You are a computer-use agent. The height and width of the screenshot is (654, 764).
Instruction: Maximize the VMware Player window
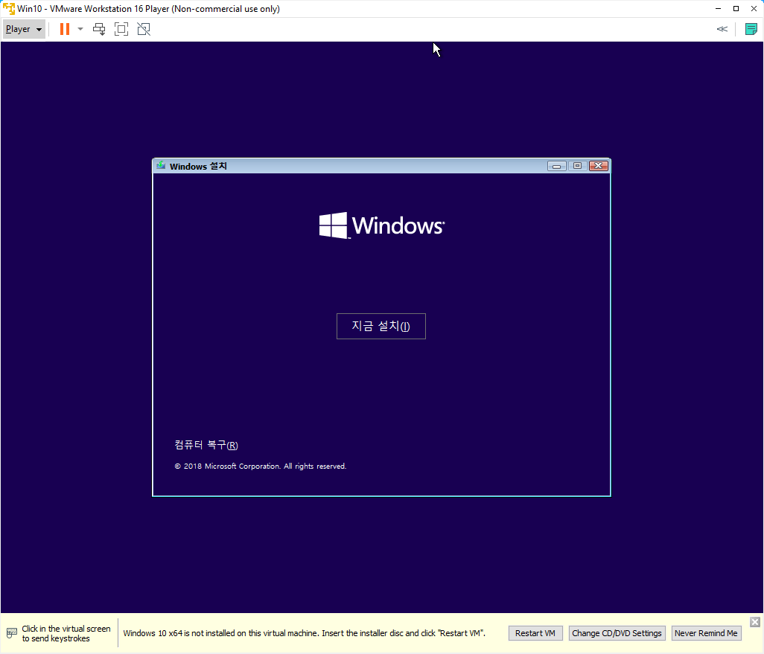pos(736,9)
